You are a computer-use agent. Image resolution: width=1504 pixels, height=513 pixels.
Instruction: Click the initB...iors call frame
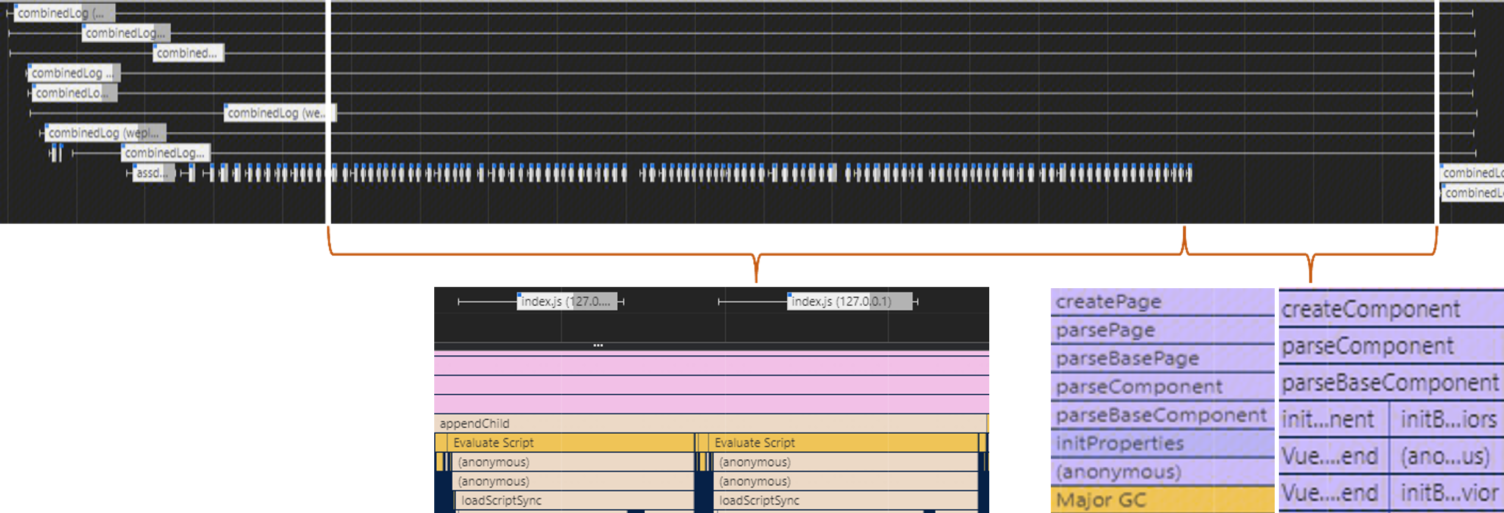tap(1448, 419)
